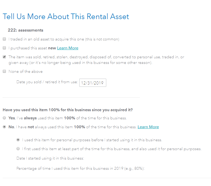211x186 pixels.
Task: Open Learn More link beside purchased new
Action: 68,48
